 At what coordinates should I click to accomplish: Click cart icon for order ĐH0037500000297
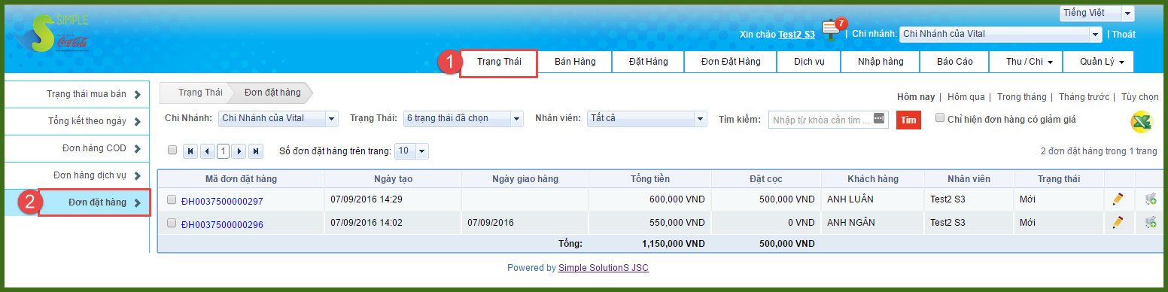click(x=1150, y=199)
